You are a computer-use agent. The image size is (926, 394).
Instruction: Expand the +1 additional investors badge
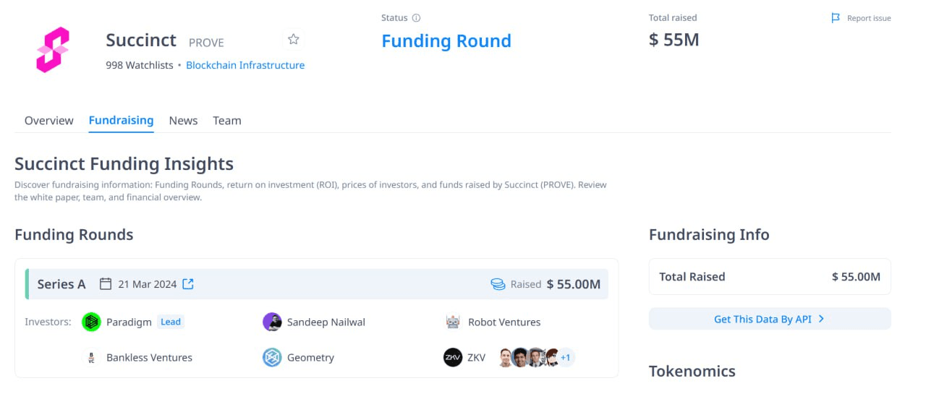tap(566, 357)
